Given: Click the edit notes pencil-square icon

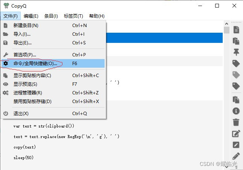Looking at the screenshot, I should 236,134.
